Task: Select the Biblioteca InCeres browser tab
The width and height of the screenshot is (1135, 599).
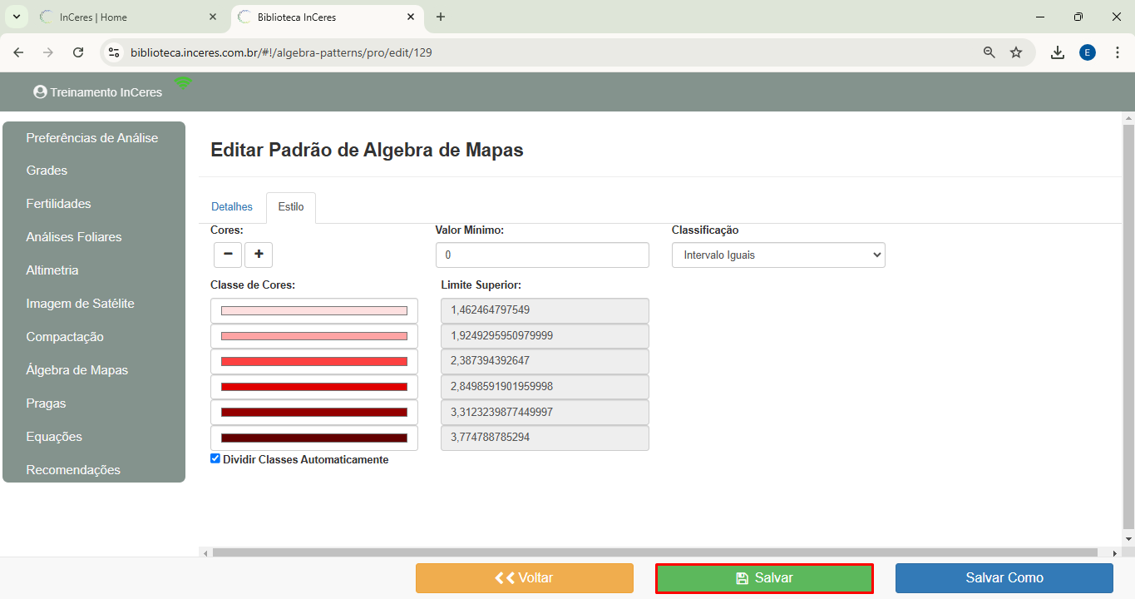Action: (326, 17)
